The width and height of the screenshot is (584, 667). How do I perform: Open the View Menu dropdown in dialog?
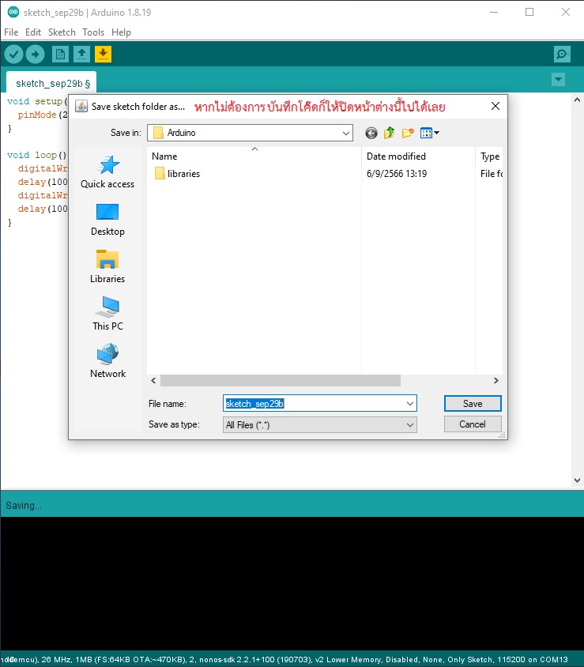430,134
